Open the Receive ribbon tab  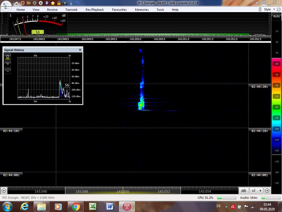52,10
